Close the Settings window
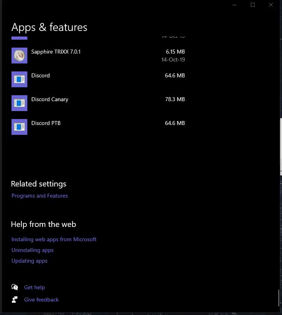Image resolution: width=282 pixels, height=315 pixels. coord(271,5)
